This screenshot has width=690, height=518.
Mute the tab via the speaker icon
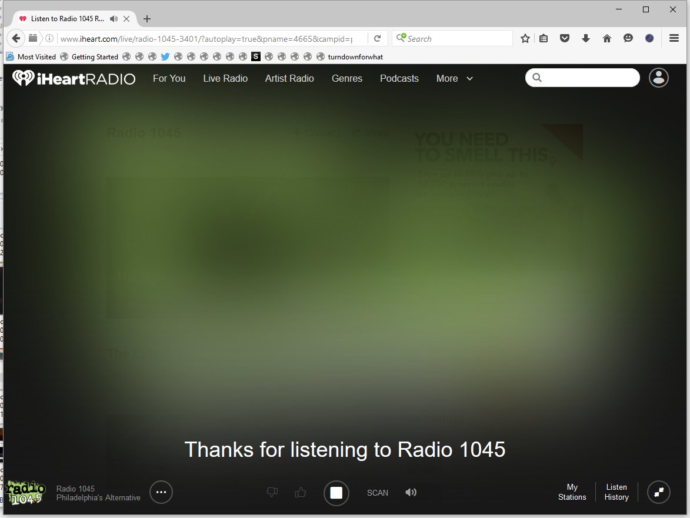114,18
